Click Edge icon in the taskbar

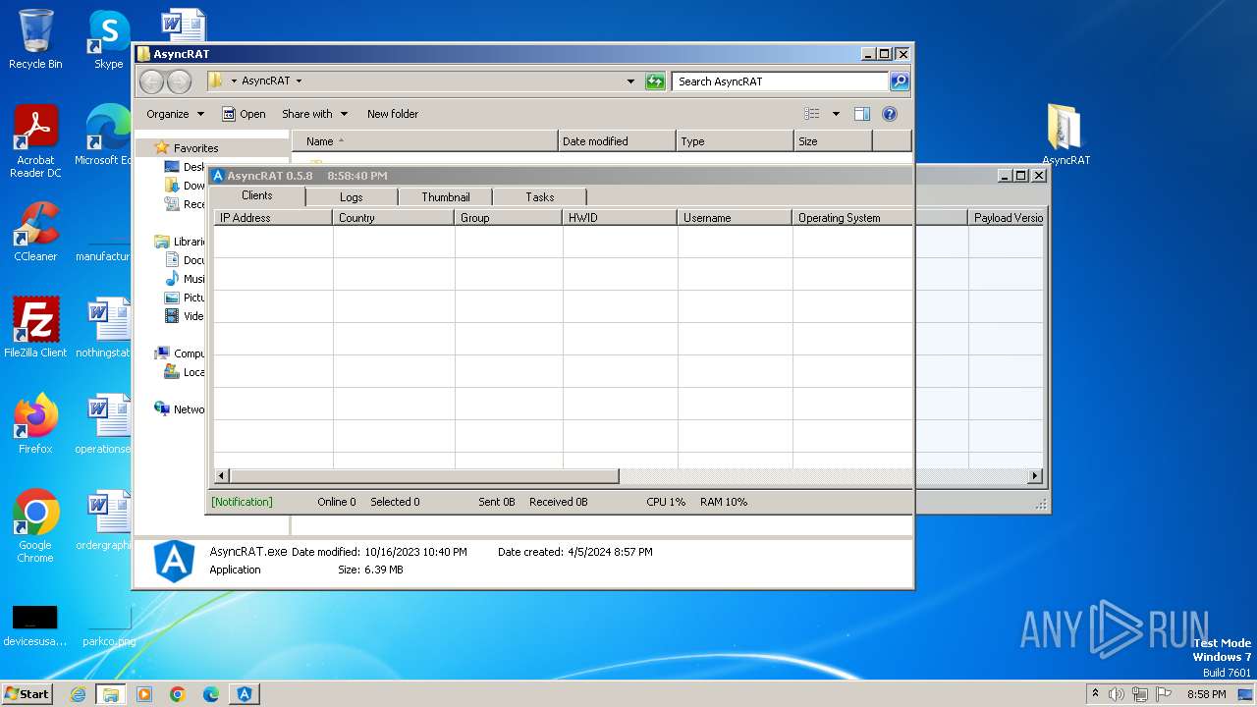click(211, 694)
